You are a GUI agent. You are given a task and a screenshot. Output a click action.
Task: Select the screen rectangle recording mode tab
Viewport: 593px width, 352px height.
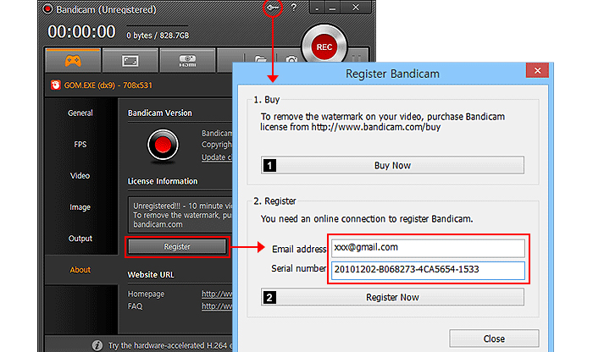click(x=130, y=60)
